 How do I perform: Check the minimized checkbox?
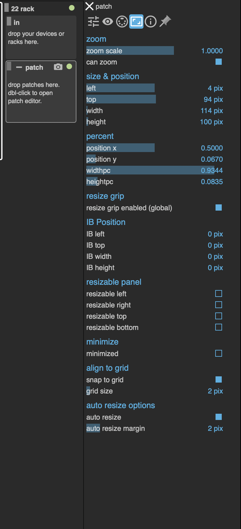click(x=219, y=353)
